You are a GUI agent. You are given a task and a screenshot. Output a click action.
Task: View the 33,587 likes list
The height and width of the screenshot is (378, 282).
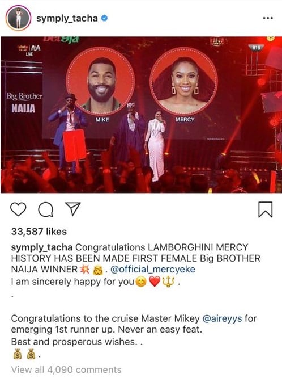pos(39,232)
